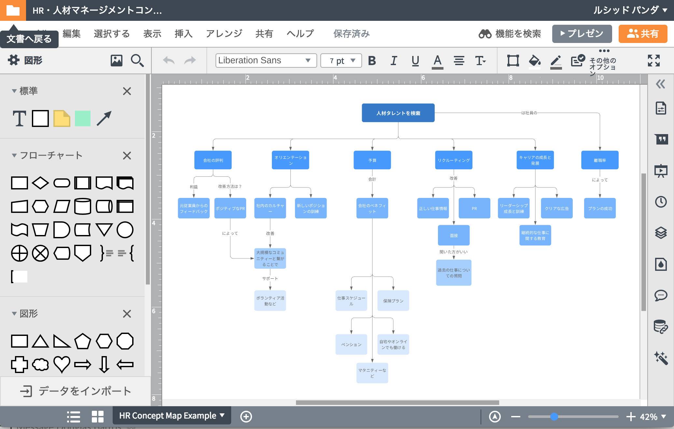The height and width of the screenshot is (429, 674).
Task: Open the comments panel icon
Action: [661, 296]
